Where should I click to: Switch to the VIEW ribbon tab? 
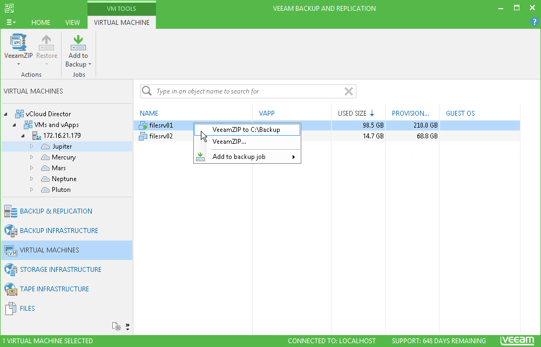pyautogui.click(x=72, y=23)
